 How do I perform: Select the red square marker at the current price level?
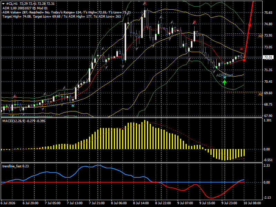(244, 60)
